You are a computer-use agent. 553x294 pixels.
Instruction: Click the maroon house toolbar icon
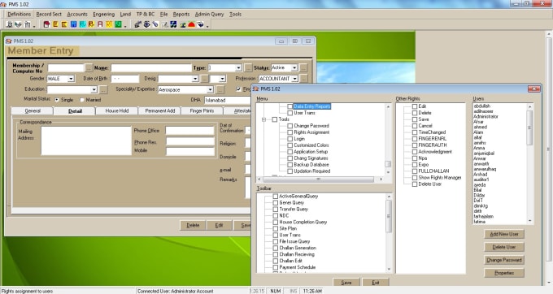pos(46,24)
